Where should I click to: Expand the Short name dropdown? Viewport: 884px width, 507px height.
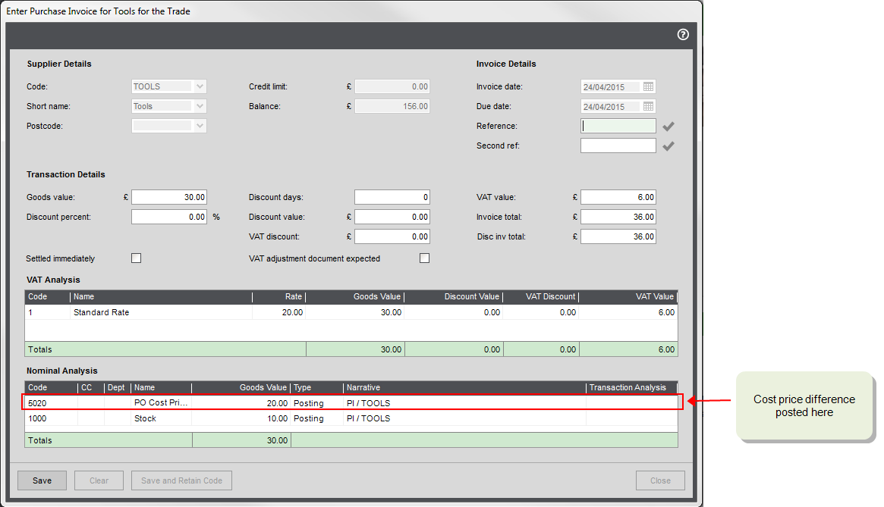(200, 106)
